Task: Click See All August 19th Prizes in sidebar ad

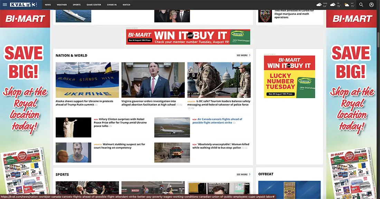Action: coord(281,94)
